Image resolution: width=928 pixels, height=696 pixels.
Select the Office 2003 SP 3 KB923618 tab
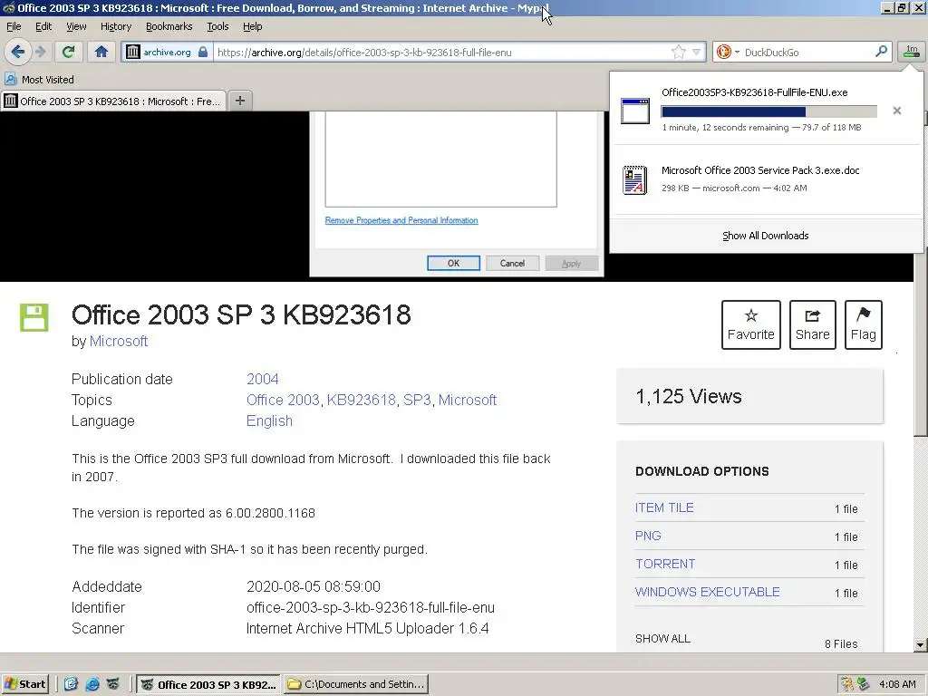coord(113,101)
